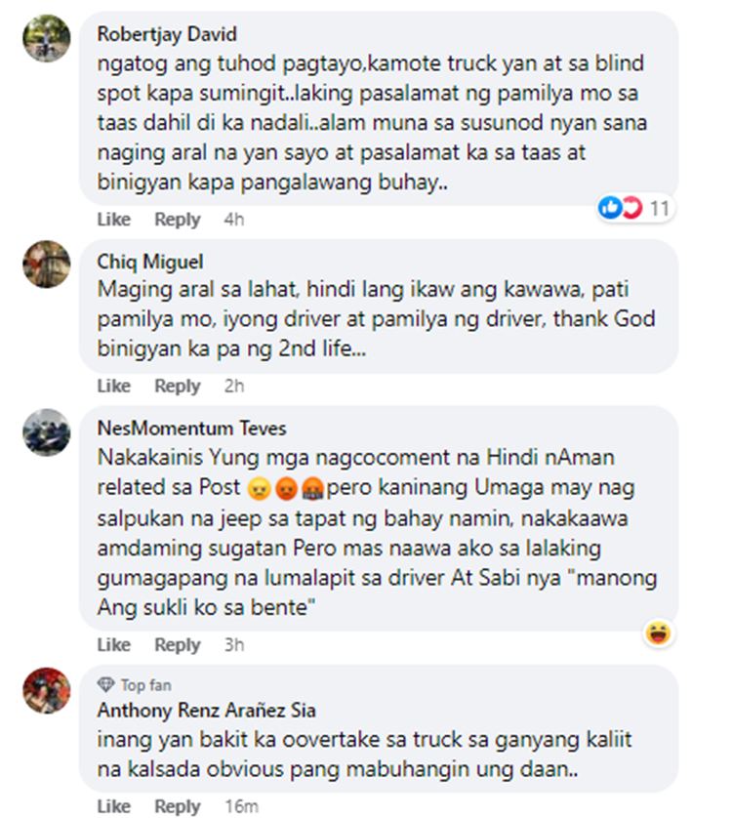
Task: Like NesMomentum Teves's comment
Action: coord(114,645)
